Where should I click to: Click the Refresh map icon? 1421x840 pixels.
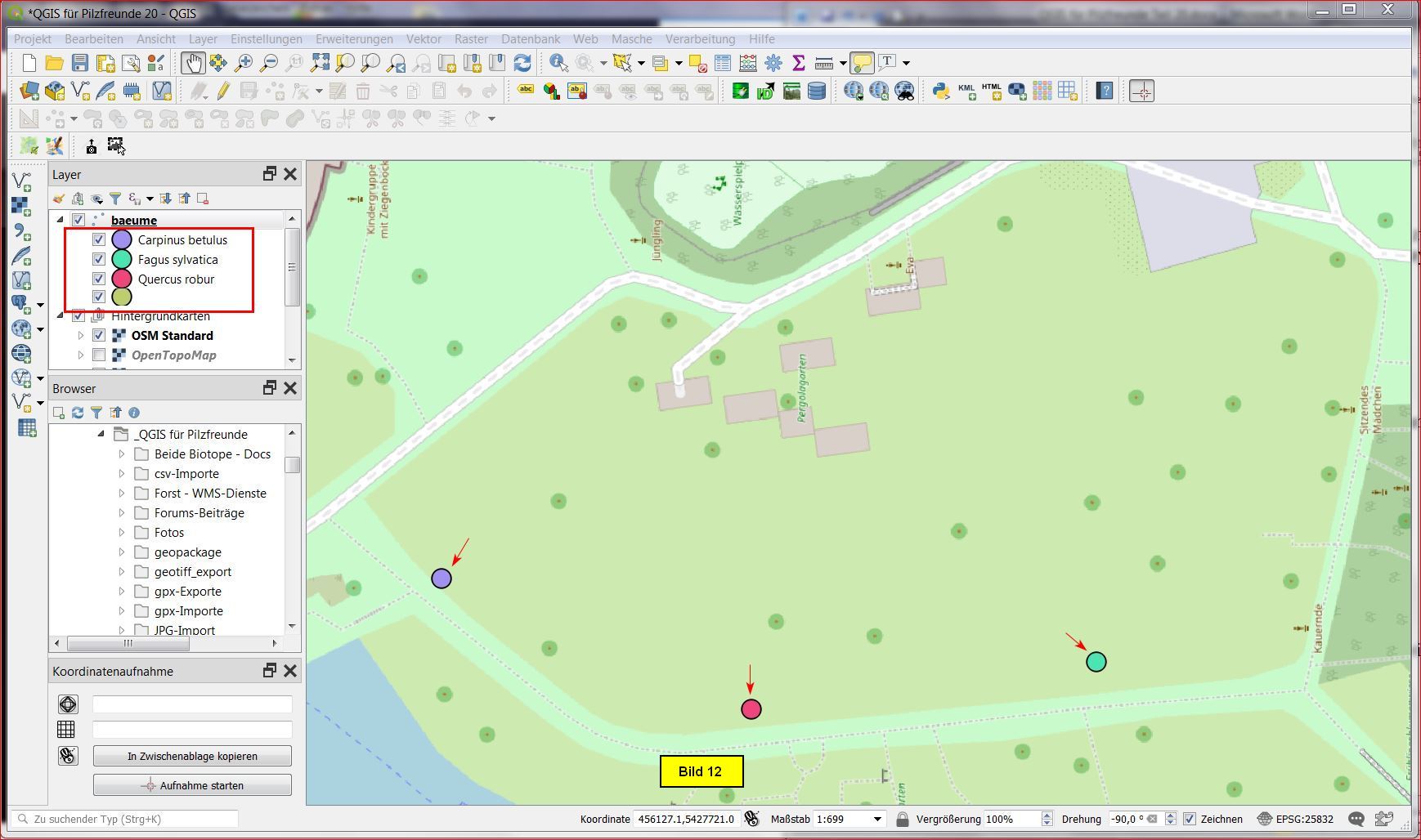click(x=522, y=63)
